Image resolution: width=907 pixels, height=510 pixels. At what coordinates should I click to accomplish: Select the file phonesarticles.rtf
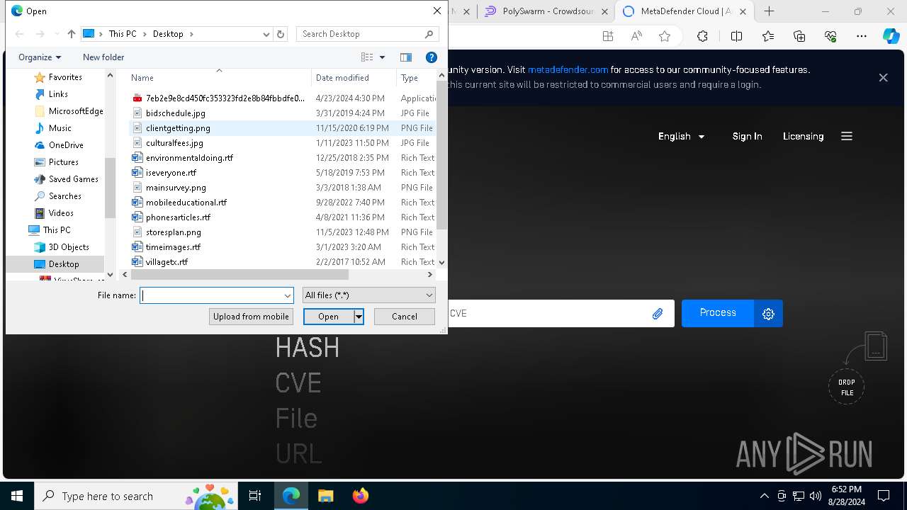click(x=178, y=217)
